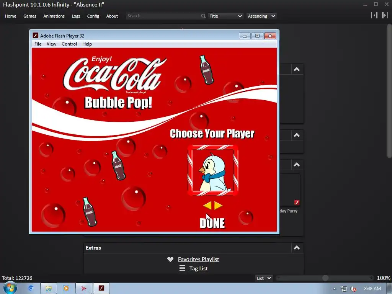Select the next player with right arrow
The image size is (392, 294).
[x=218, y=206]
